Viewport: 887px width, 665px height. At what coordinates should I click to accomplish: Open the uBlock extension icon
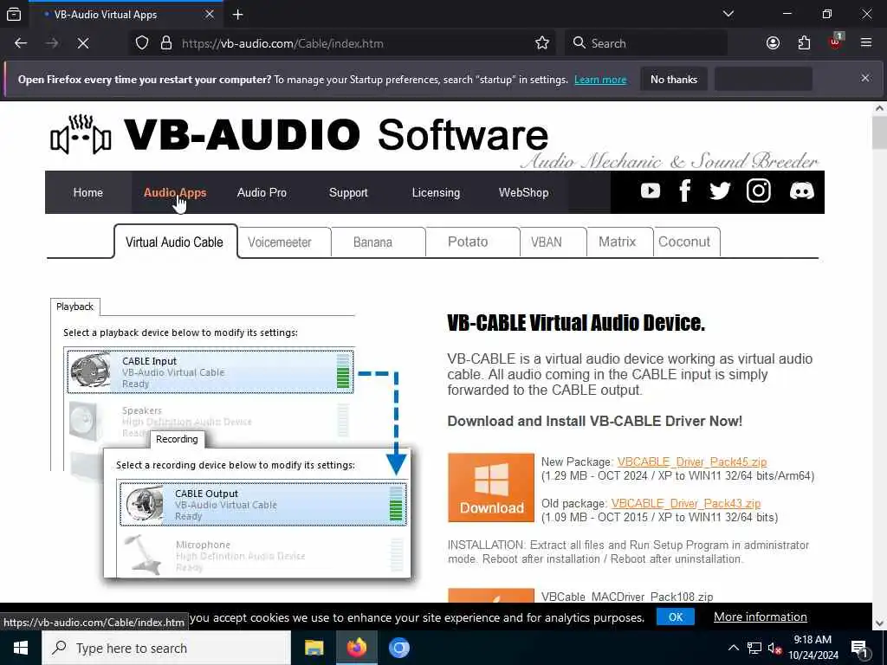tap(836, 42)
